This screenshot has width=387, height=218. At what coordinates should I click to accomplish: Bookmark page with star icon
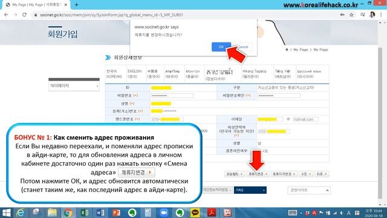[x=351, y=15]
